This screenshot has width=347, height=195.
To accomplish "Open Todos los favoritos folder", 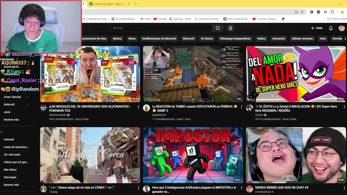I will point(337,19).
